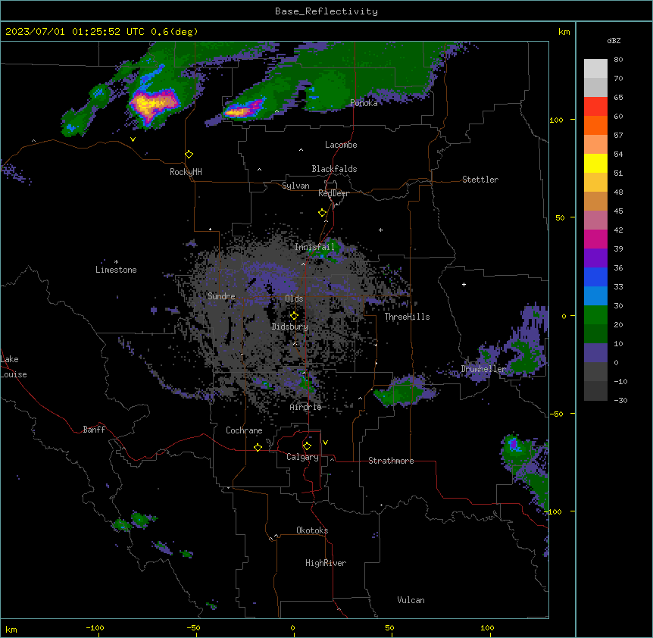Select the ThreeHills town label
Screen dimensions: 653x638
point(407,317)
